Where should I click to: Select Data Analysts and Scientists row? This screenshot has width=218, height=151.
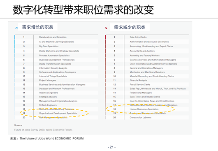pos(56,37)
